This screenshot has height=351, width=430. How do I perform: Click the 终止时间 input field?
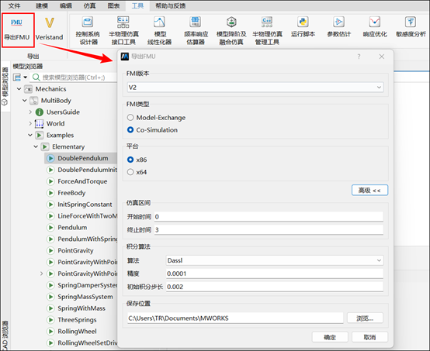(269, 229)
